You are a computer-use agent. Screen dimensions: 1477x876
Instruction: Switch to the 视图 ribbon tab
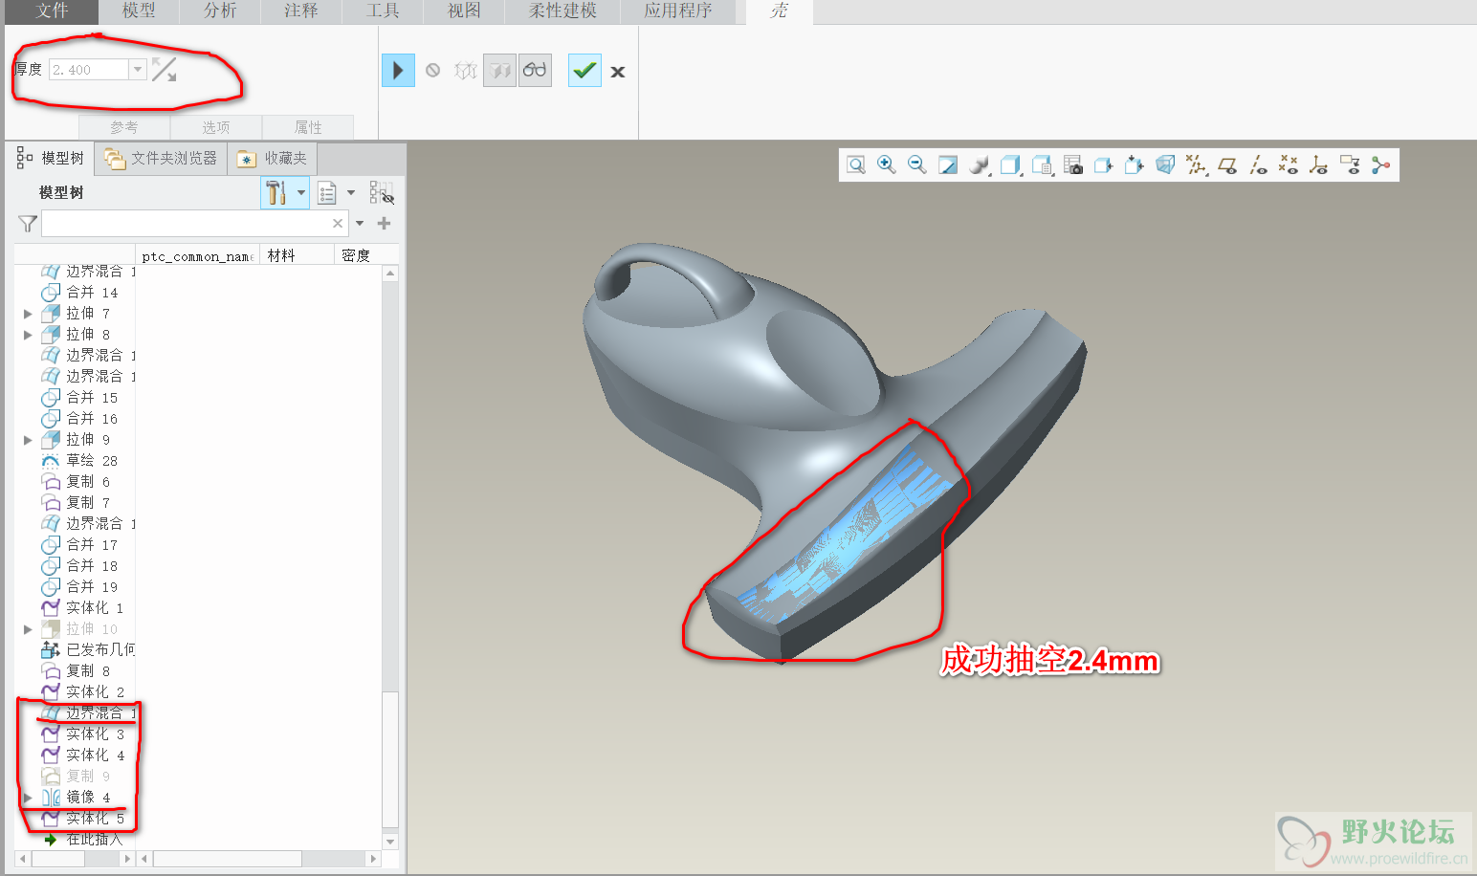[464, 11]
